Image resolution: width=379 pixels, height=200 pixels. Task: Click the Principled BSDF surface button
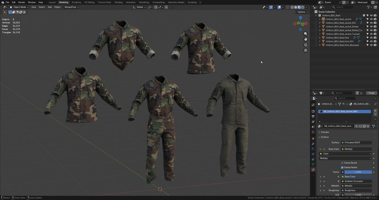(356, 143)
